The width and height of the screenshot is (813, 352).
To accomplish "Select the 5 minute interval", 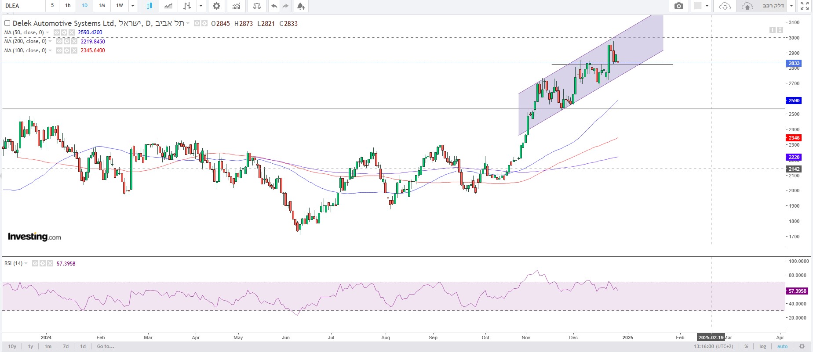I will (52, 6).
